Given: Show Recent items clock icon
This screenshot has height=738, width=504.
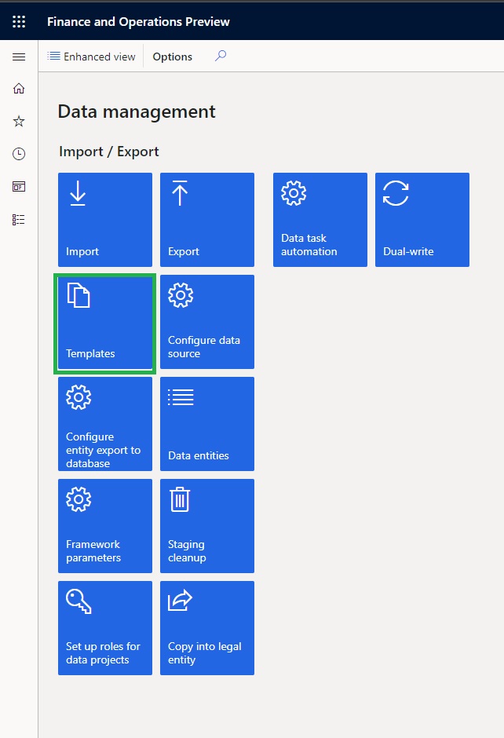Looking at the screenshot, I should pos(19,155).
